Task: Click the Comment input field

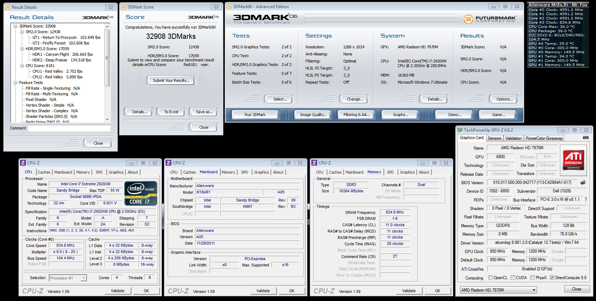Action: click(69, 128)
